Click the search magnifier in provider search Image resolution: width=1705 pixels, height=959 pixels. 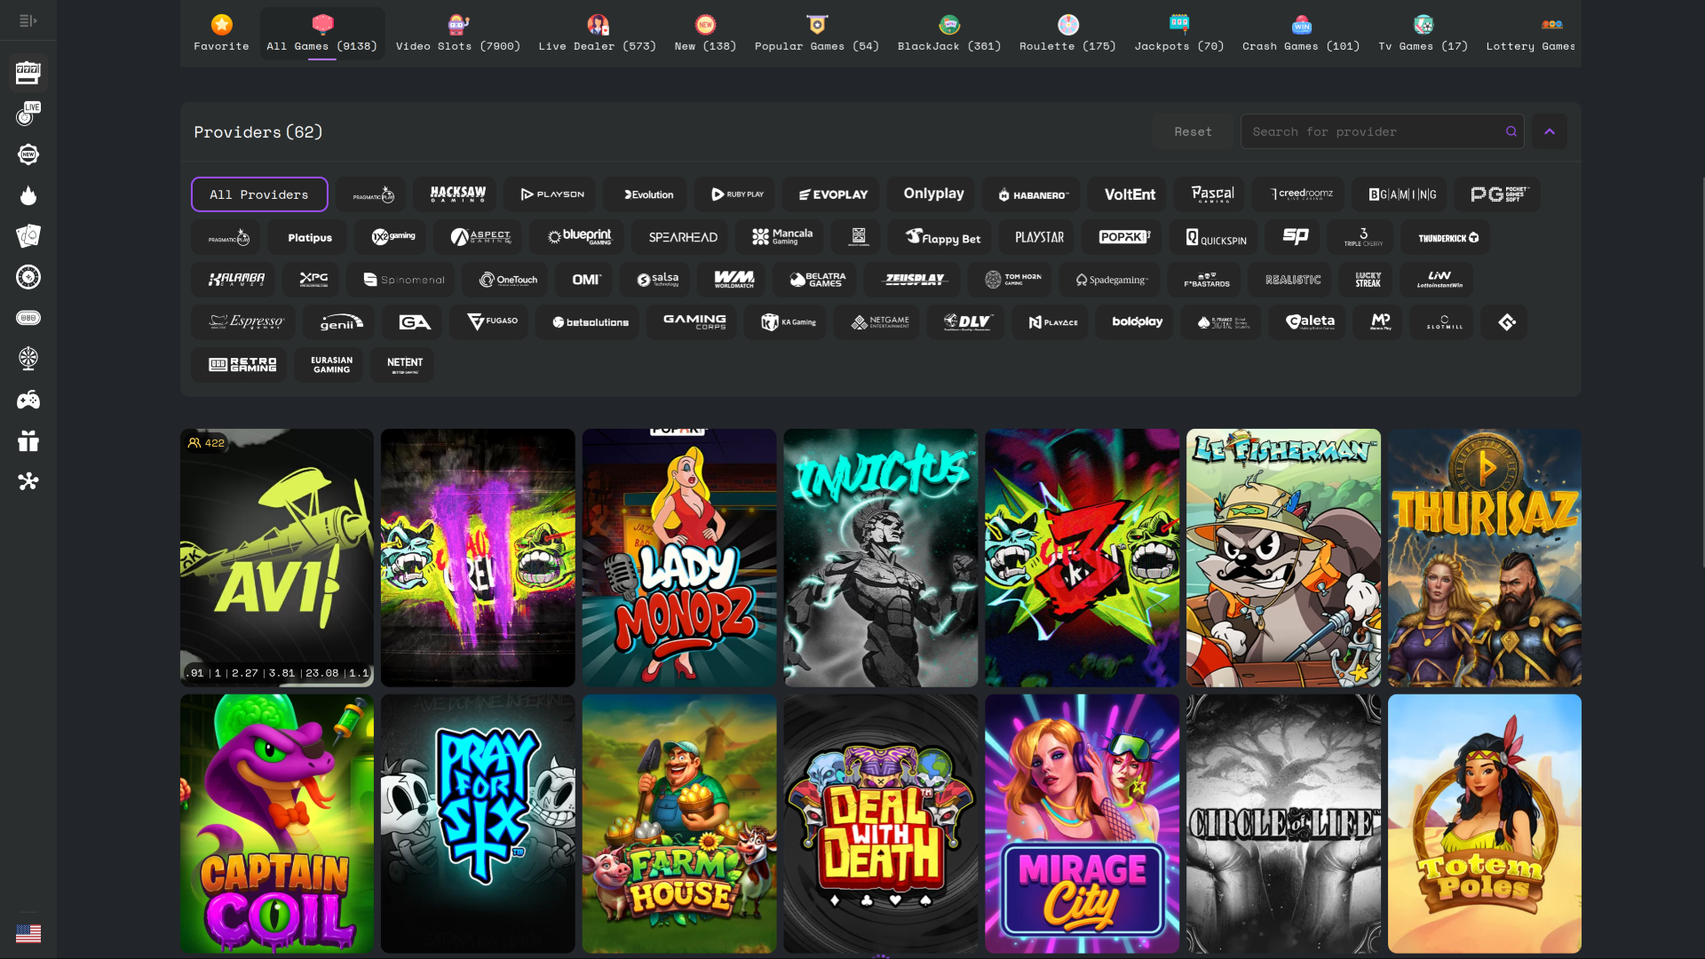pos(1511,131)
